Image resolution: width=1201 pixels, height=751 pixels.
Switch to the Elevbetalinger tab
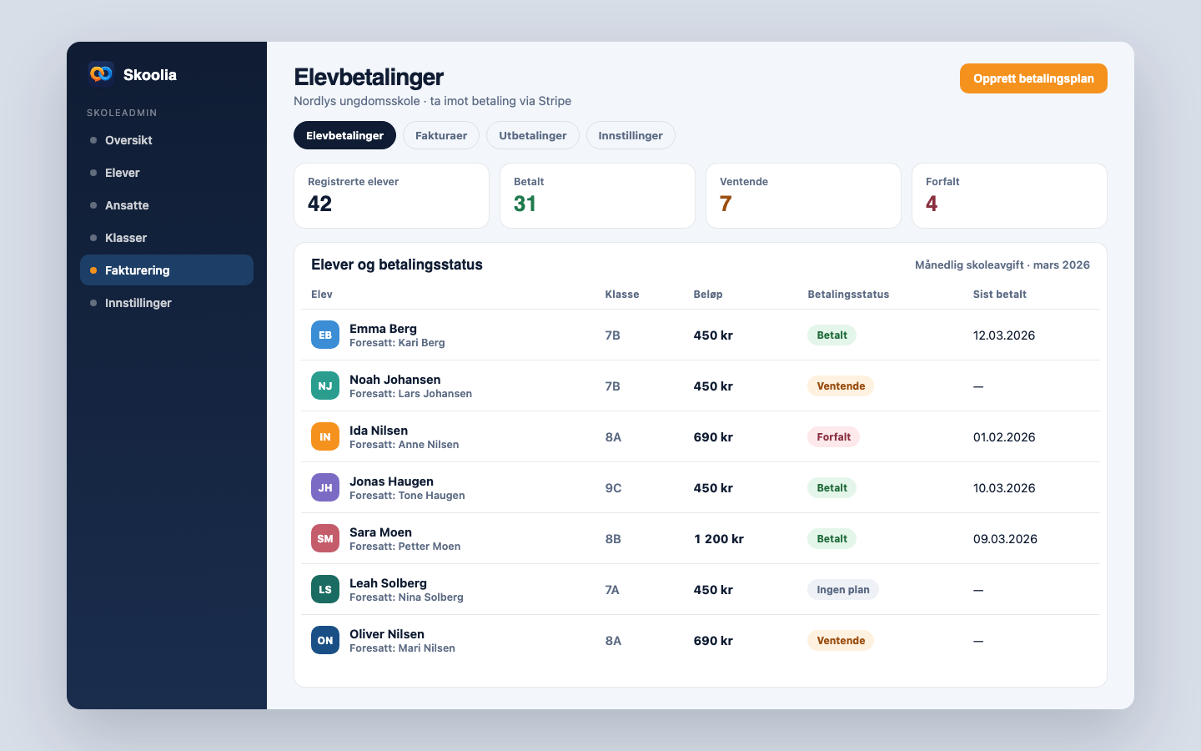tap(344, 135)
